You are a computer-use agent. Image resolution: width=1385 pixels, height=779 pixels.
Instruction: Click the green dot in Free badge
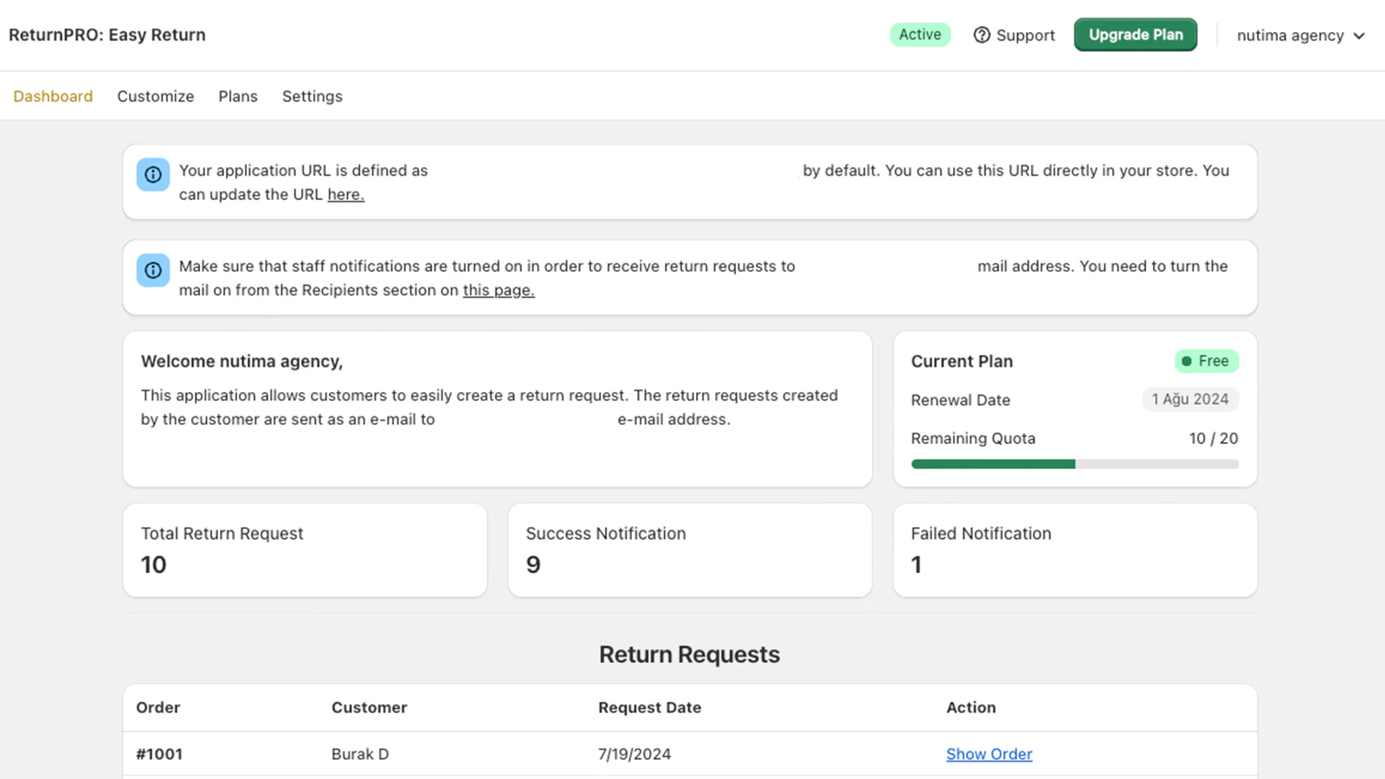pyautogui.click(x=1187, y=361)
